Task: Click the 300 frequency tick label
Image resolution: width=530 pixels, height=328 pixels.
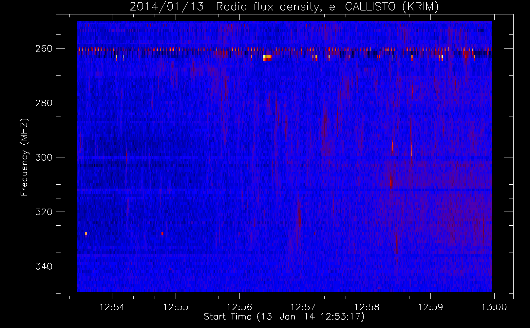Action: (44, 157)
